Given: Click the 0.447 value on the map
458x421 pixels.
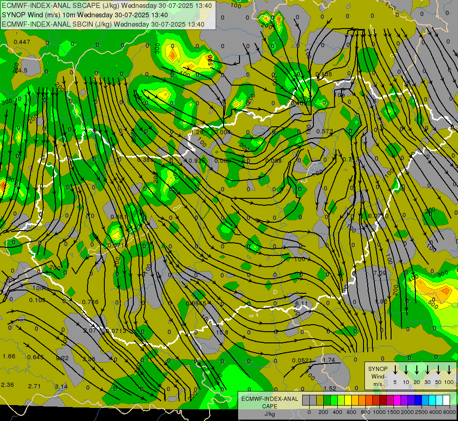Looking at the screenshot, I should 22,42.
